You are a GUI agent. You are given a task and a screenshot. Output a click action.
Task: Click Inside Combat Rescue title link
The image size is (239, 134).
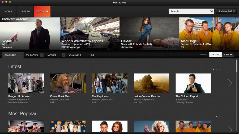click(147, 96)
